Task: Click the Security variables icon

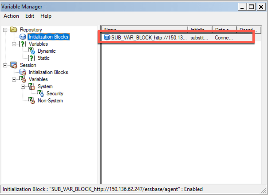Action: coord(40,94)
